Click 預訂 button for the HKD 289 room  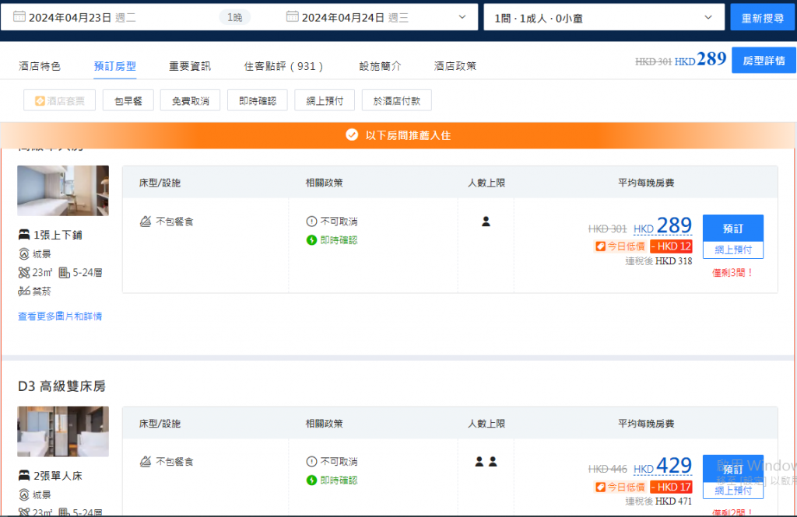pos(733,229)
